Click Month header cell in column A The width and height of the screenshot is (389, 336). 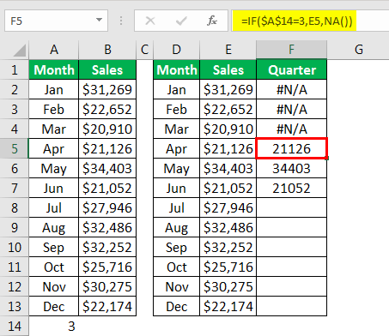54,69
